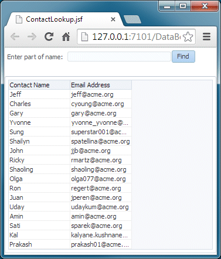This screenshot has width=221, height=259.
Task: Click email amin@acme.org
Action: point(94,216)
